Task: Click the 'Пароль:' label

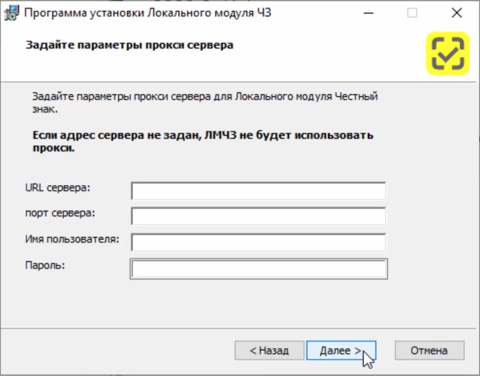Action: (45, 265)
